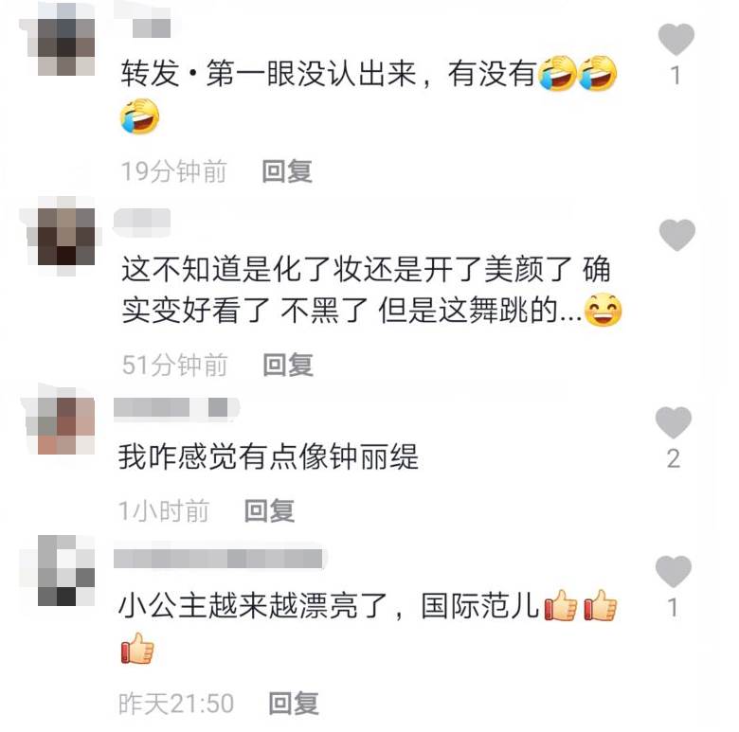Like the comment posted 19分钟前

[x=676, y=40]
